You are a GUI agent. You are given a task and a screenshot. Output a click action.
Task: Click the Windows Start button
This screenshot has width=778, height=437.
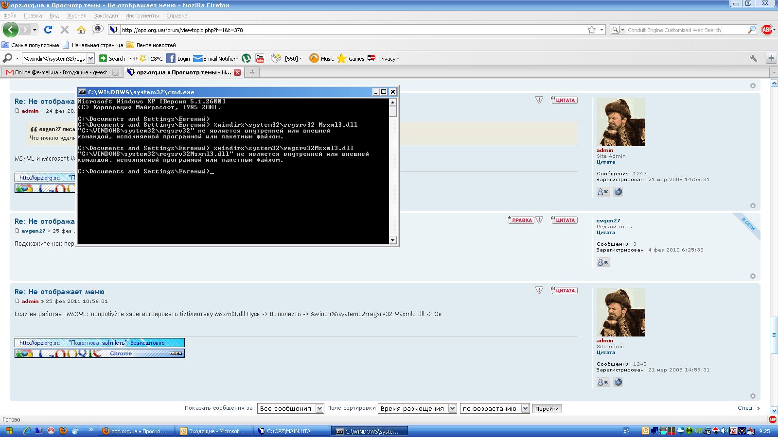coord(8,431)
